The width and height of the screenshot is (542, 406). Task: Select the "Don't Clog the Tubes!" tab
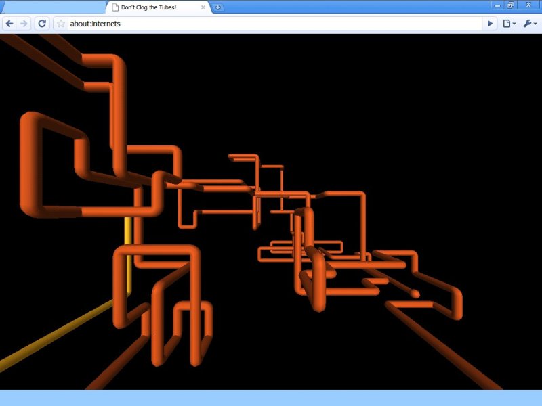[156, 7]
